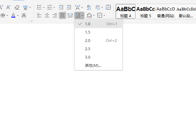Open 其他(M)... spacing options
Screen dimensions: 196x114
(99, 66)
